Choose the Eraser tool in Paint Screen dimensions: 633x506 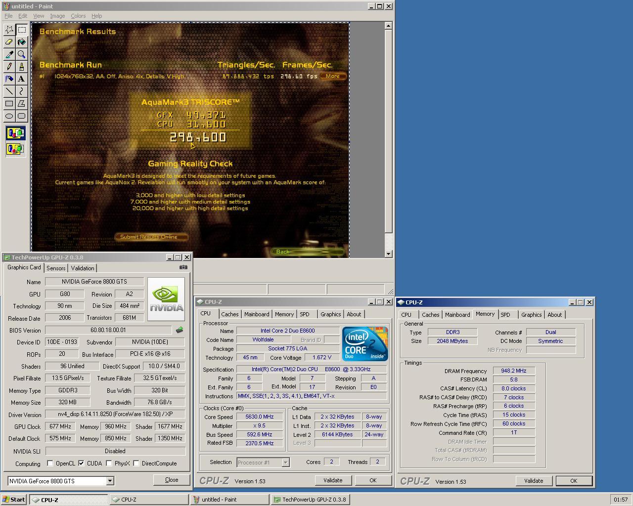click(x=9, y=42)
